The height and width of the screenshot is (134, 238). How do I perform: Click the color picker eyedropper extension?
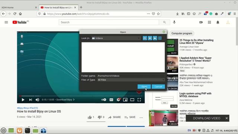pos(222,14)
